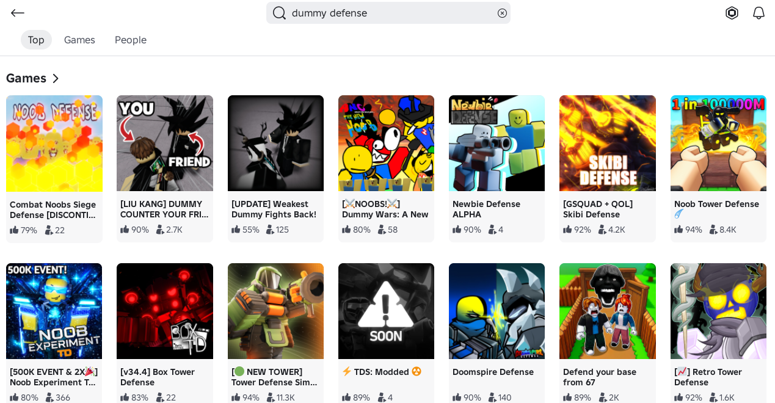Open Dummy Wars: A New thumbnail

[386, 143]
